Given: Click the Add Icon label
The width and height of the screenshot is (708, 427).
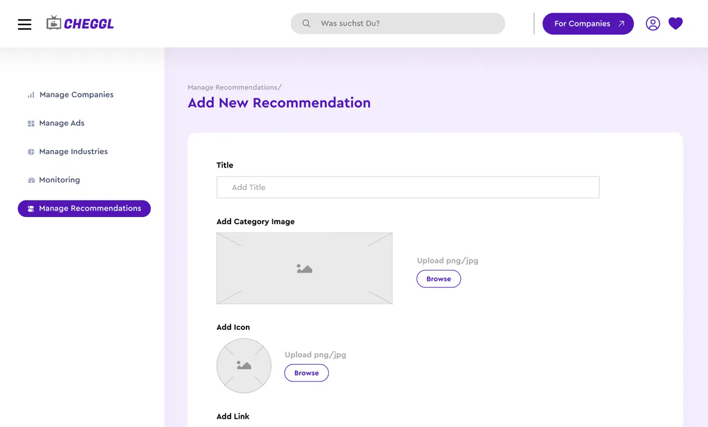Looking at the screenshot, I should pyautogui.click(x=233, y=327).
